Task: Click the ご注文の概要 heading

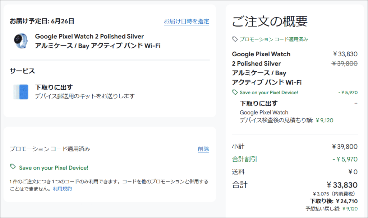Action: click(270, 21)
